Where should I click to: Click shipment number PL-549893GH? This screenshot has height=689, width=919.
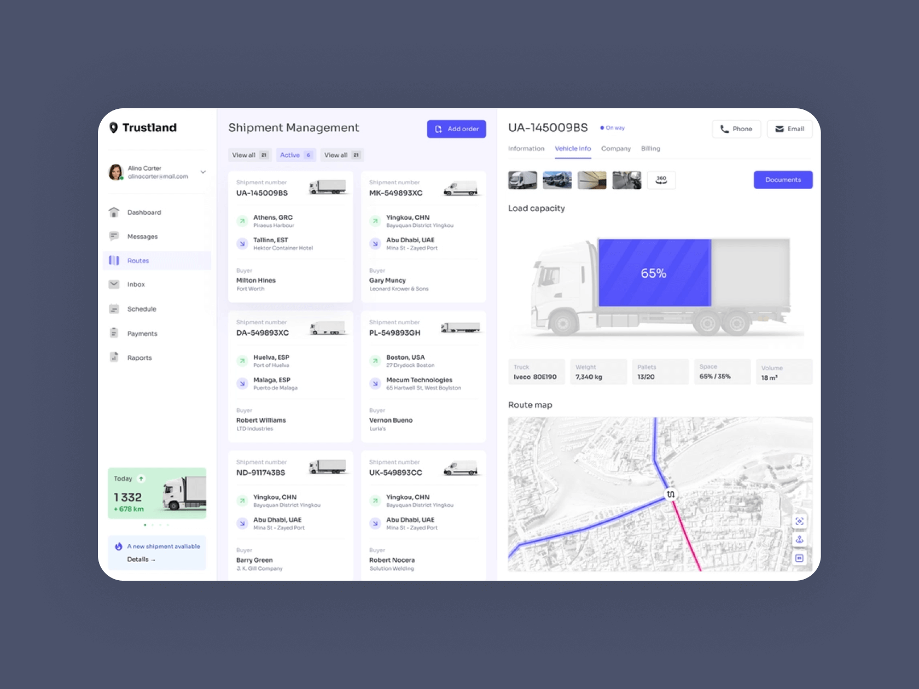pos(395,333)
